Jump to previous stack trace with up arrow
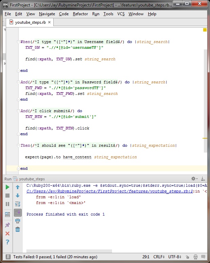The height and width of the screenshot is (263, 210). pos(18,187)
